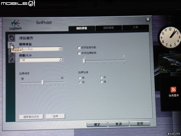This screenshot has height=136, width=181.
Task: Enable the 啟用智慧移動 checkbox
Action: point(79,48)
